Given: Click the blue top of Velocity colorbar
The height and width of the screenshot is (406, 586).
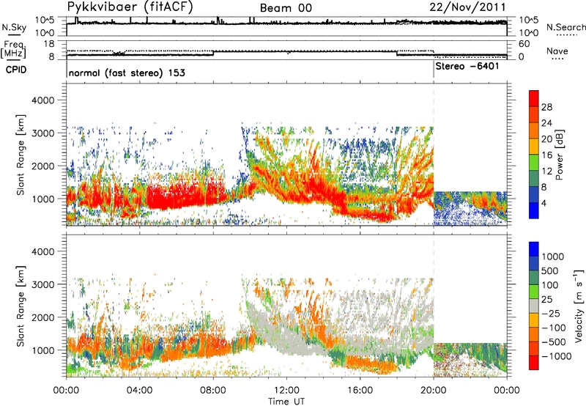Looking at the screenshot, I should (534, 248).
